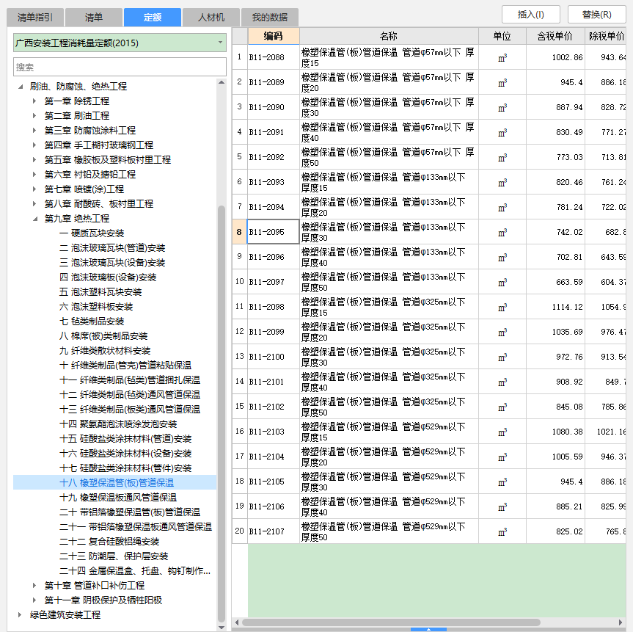The image size is (633, 632).
Task: Click the 编码 column header
Action: point(273,36)
